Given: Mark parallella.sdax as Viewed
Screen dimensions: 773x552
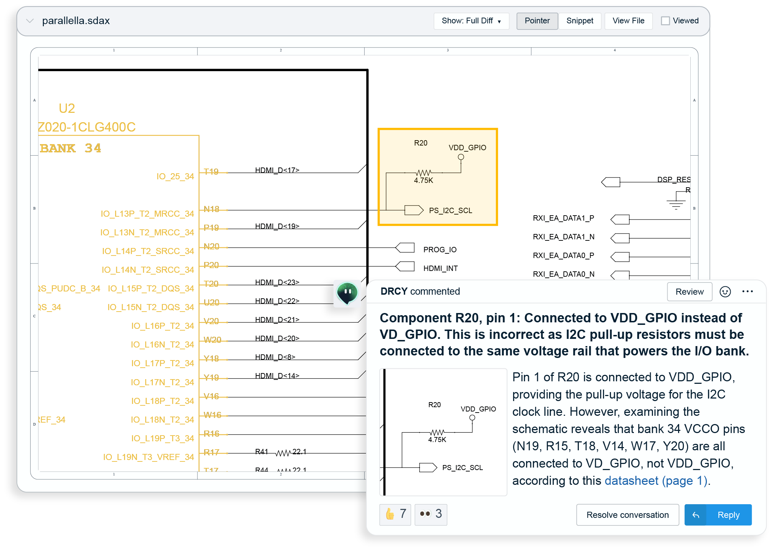Looking at the screenshot, I should click(x=666, y=20).
